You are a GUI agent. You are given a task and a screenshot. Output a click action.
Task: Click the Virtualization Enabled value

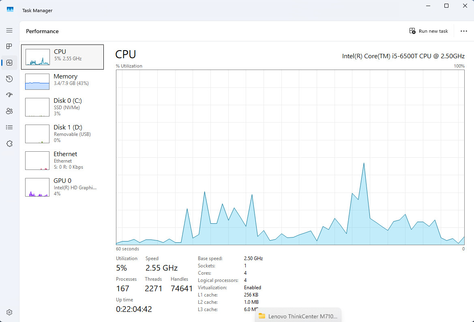click(x=253, y=288)
